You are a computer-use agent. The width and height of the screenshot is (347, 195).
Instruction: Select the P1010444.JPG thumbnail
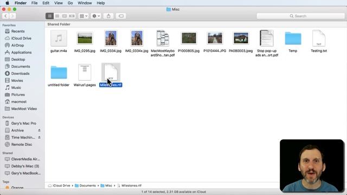coord(215,38)
